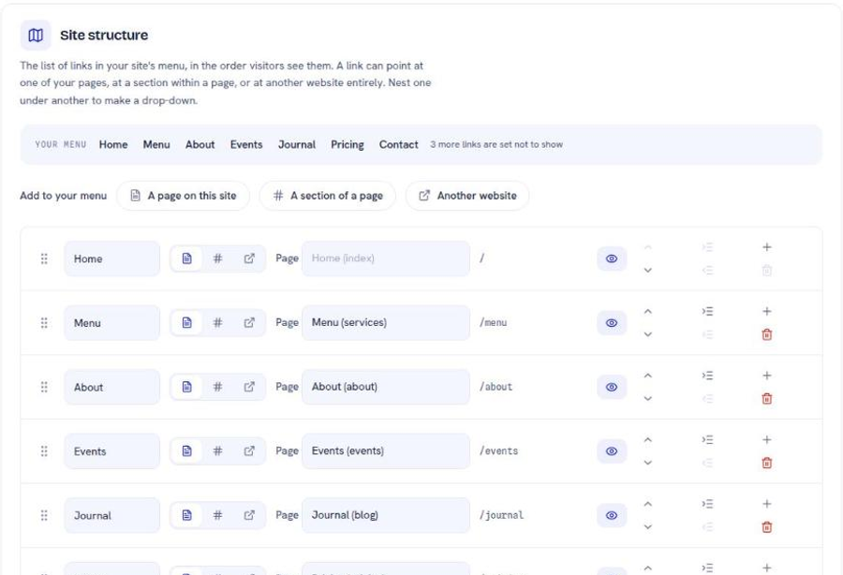Indent the Events row under previous link
Image resolution: width=843 pixels, height=575 pixels.
[x=707, y=439]
